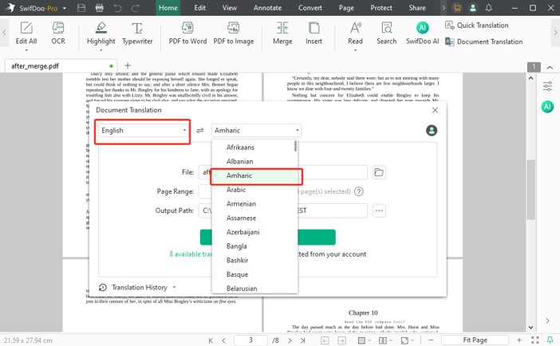
Task: Select Albanian from the language list
Action: [x=254, y=161]
